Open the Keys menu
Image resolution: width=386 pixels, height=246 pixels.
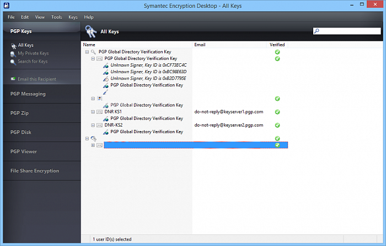tap(73, 17)
